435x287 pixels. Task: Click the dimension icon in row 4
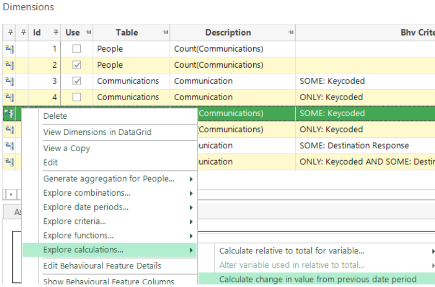point(9,97)
